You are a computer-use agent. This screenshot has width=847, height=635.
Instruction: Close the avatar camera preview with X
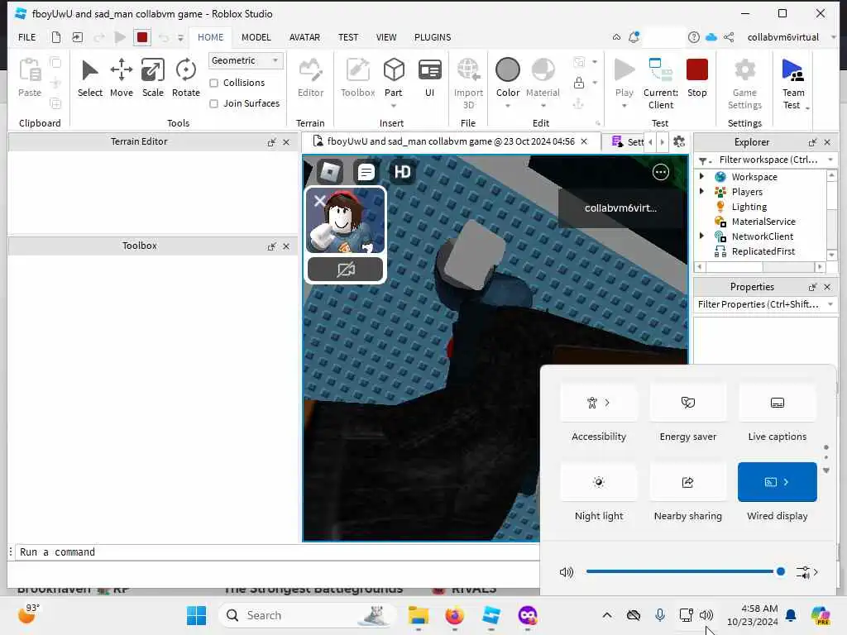[320, 201]
